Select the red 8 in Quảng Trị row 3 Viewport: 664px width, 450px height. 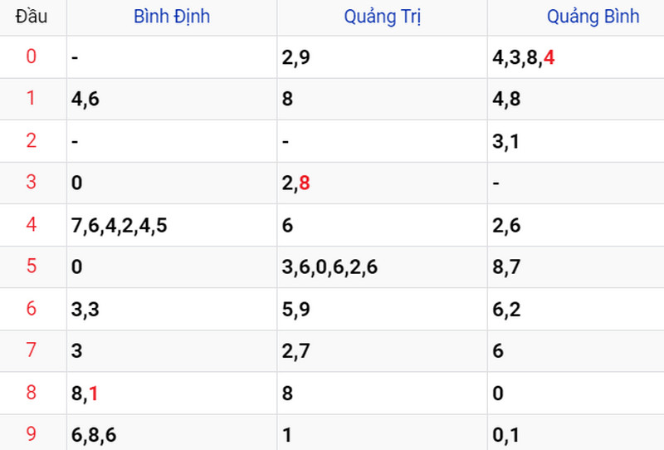point(305,183)
